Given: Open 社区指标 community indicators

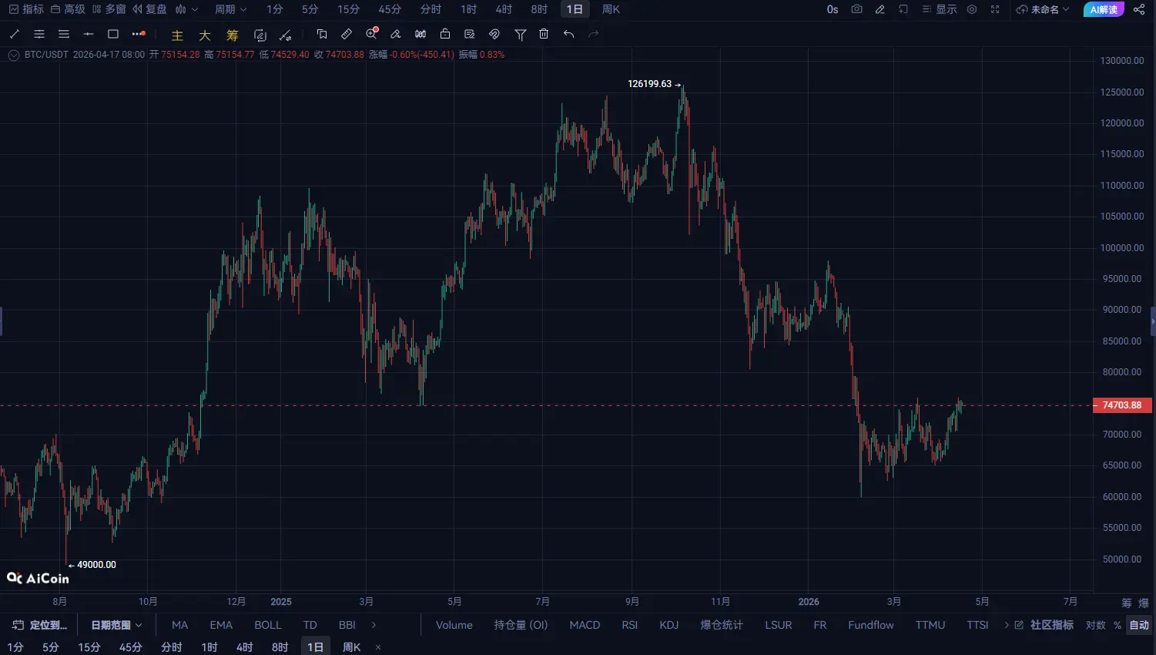Looking at the screenshot, I should pyautogui.click(x=1044, y=625).
